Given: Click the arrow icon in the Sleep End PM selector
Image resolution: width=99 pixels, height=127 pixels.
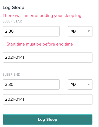Looking at the screenshot, I should [89, 84].
